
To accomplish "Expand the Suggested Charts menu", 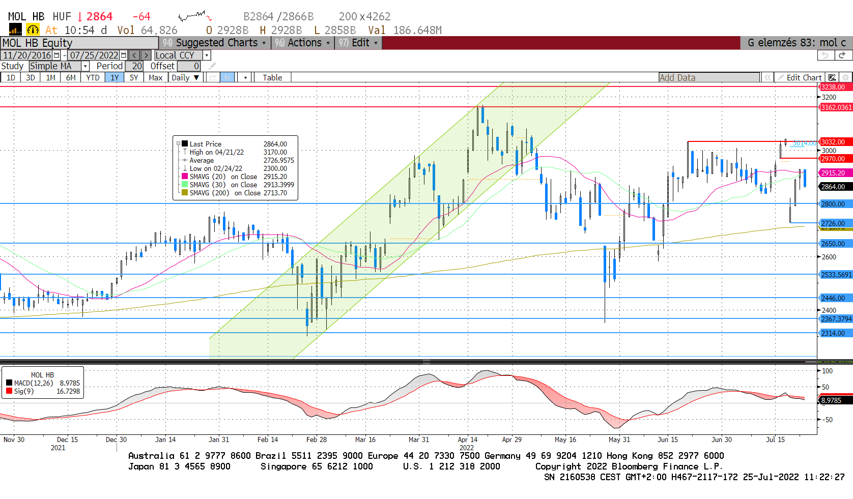I will pos(215,43).
